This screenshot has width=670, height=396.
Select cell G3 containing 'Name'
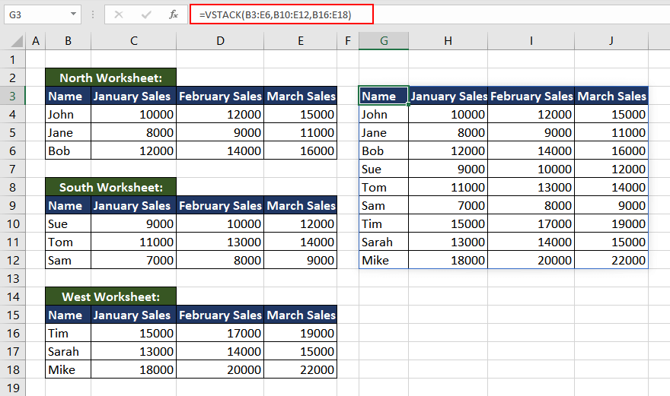click(384, 96)
